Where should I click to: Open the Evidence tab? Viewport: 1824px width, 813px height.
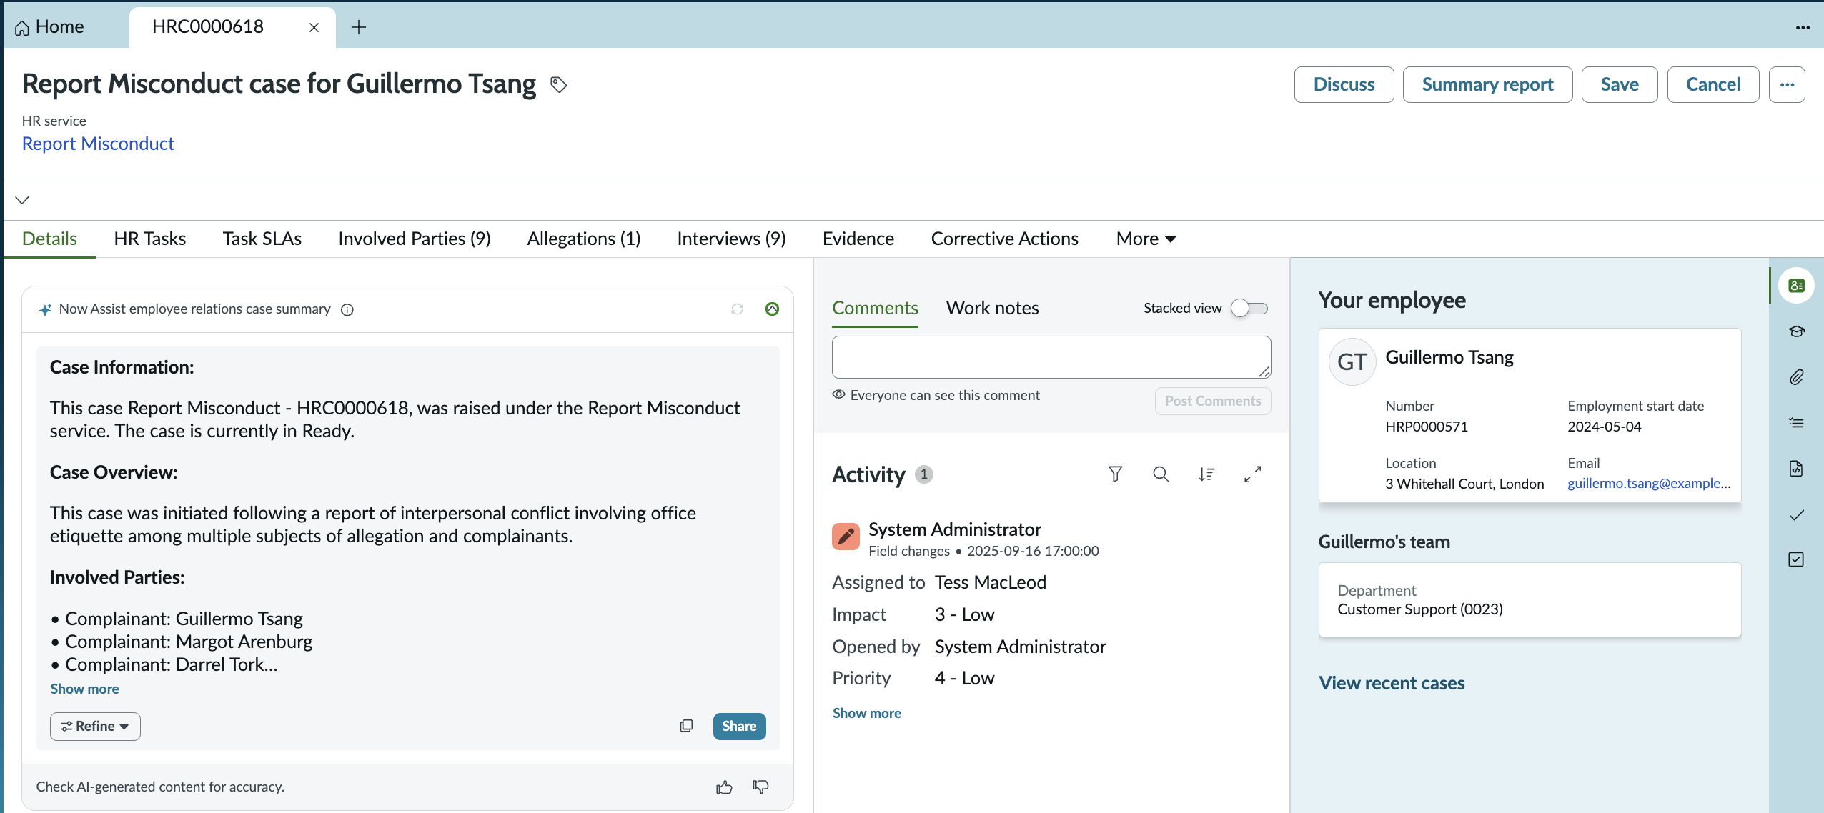click(858, 239)
